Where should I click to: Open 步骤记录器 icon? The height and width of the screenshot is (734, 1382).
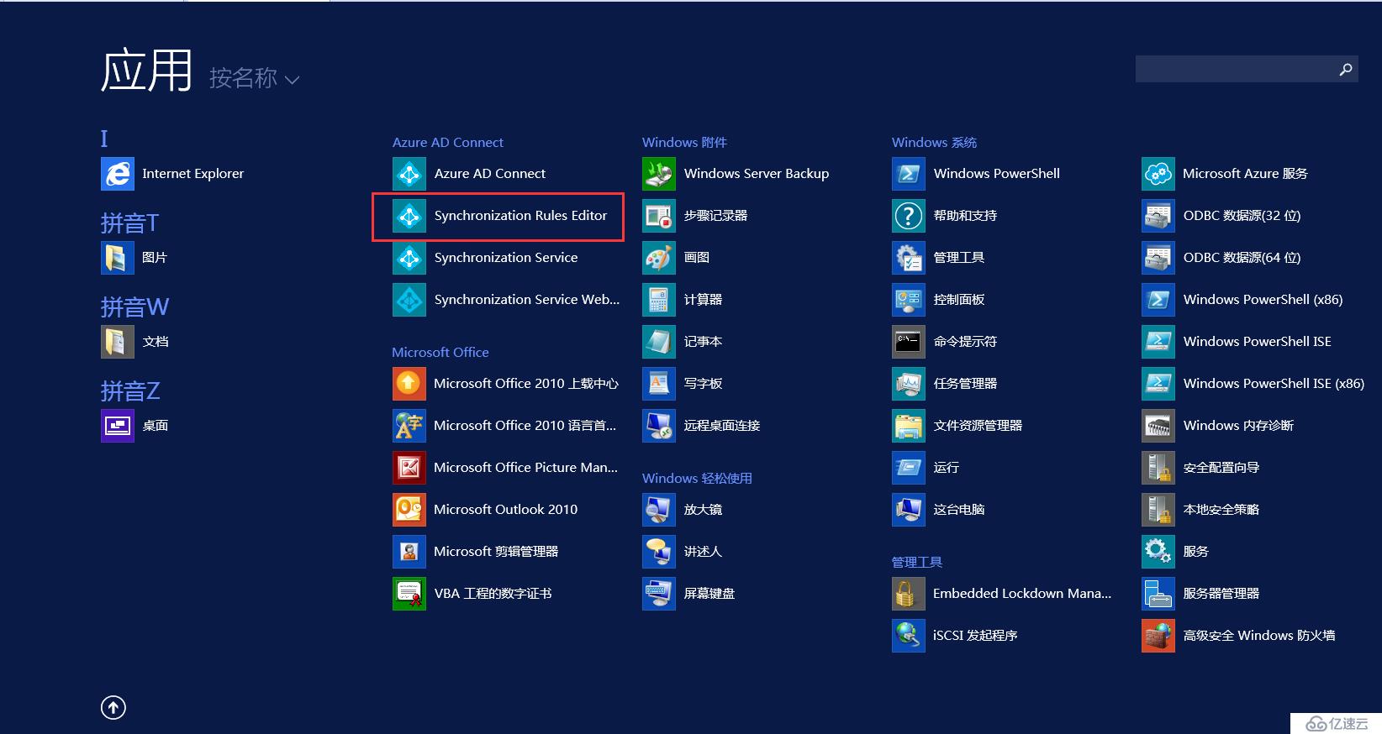pyautogui.click(x=659, y=216)
